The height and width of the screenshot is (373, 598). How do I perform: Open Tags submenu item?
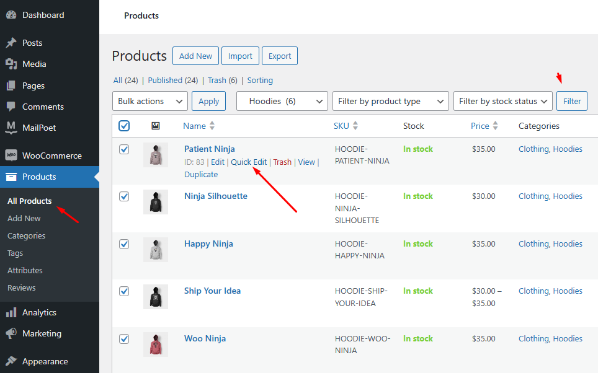(x=16, y=253)
